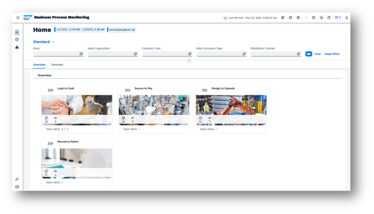Open the help question mark icon
Screen dimensions: 374x214
pyautogui.click(x=329, y=17)
